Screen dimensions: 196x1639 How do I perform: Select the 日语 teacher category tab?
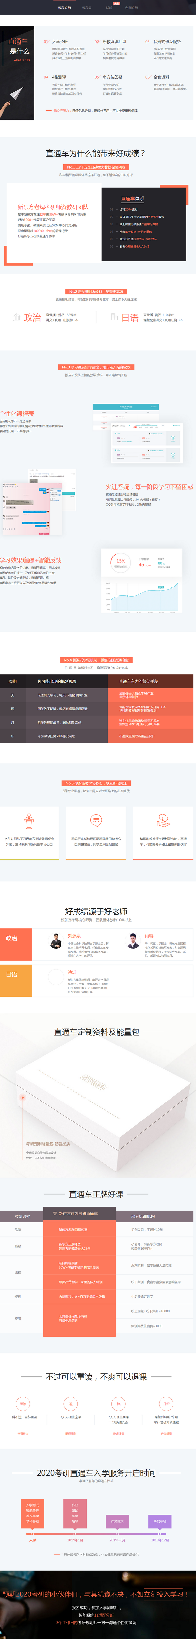coord(16,980)
